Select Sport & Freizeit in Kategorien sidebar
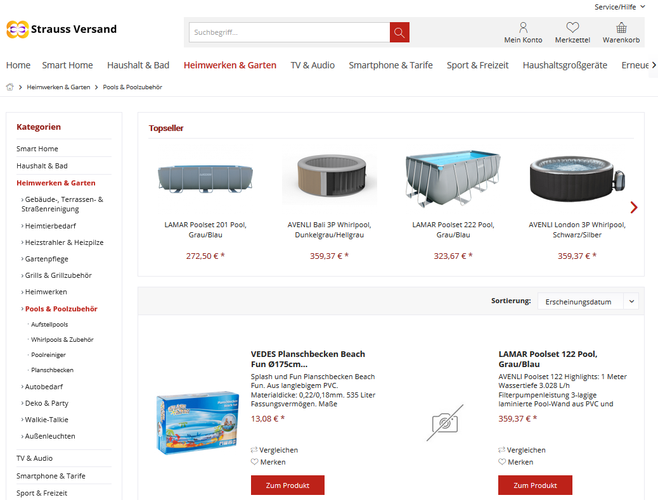Screen dimensions: 658x500 (42, 493)
